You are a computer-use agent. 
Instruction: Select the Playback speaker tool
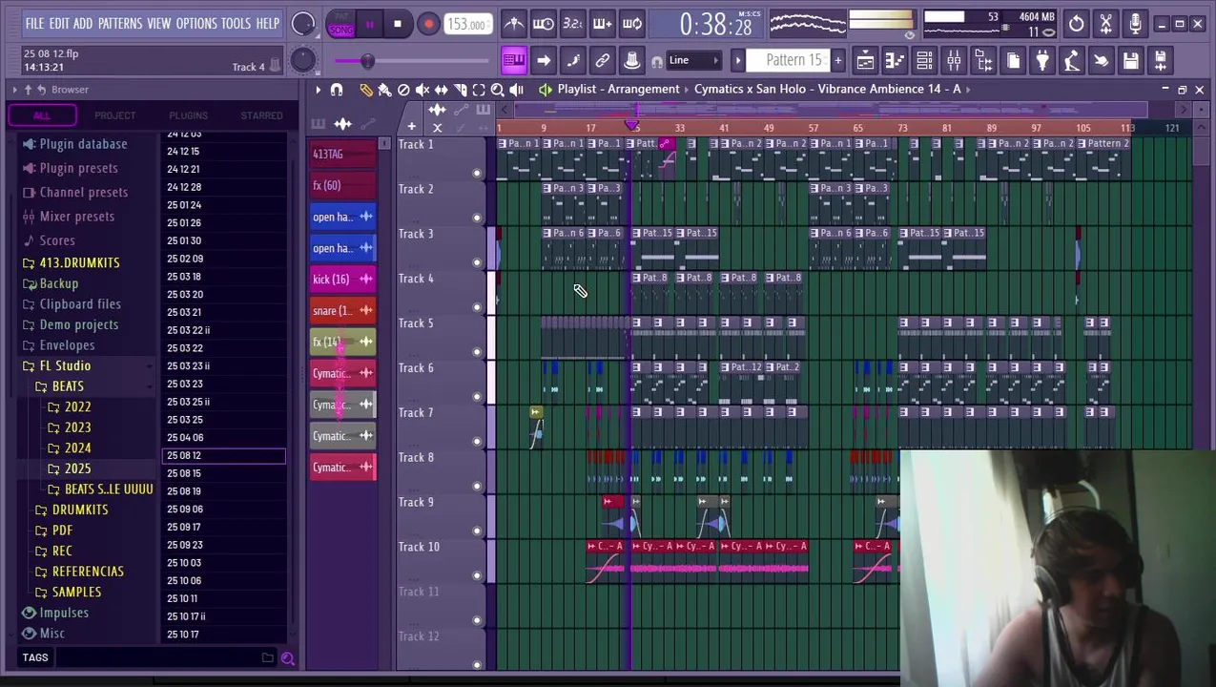(x=516, y=90)
